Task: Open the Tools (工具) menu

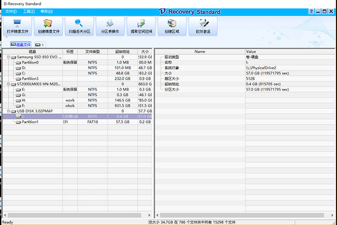Action: click(x=28, y=11)
